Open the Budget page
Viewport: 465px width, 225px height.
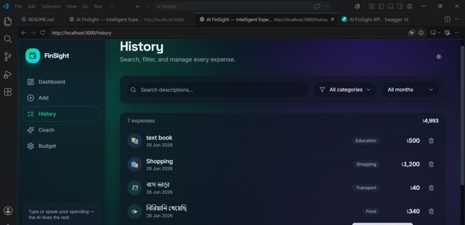tap(61, 146)
